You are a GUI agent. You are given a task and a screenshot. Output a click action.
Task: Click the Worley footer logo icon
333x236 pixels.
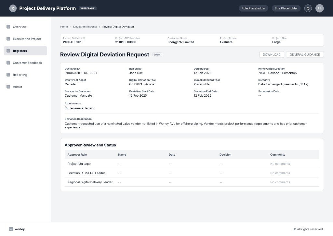tap(11, 229)
